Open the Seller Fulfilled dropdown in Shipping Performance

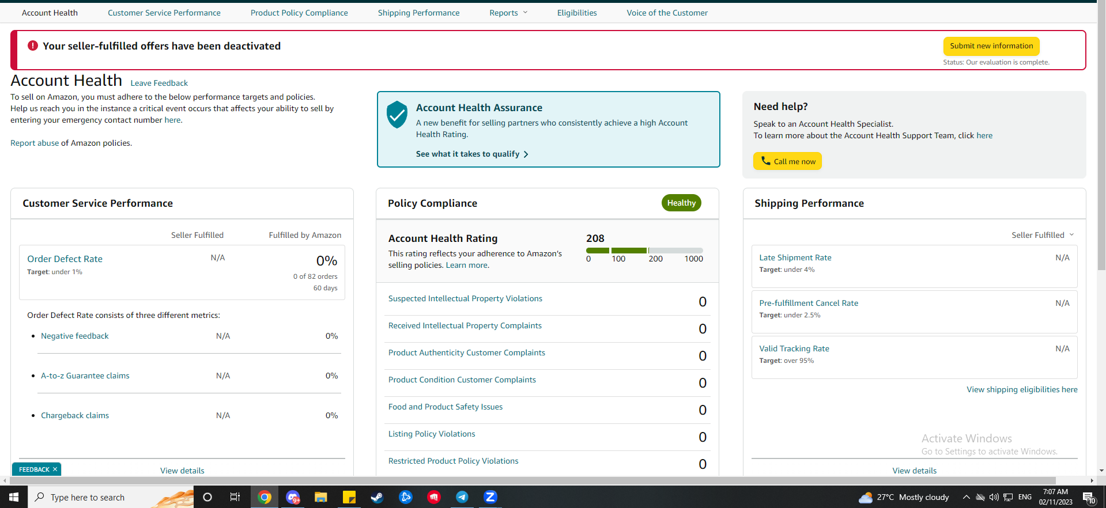coord(1043,235)
